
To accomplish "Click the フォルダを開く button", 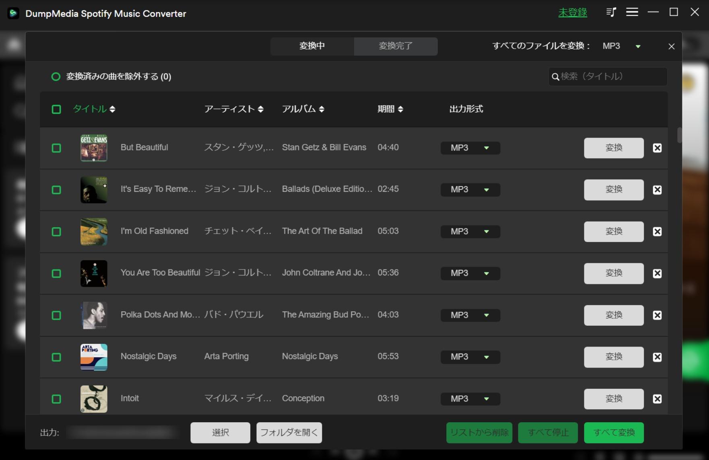I will click(x=289, y=433).
